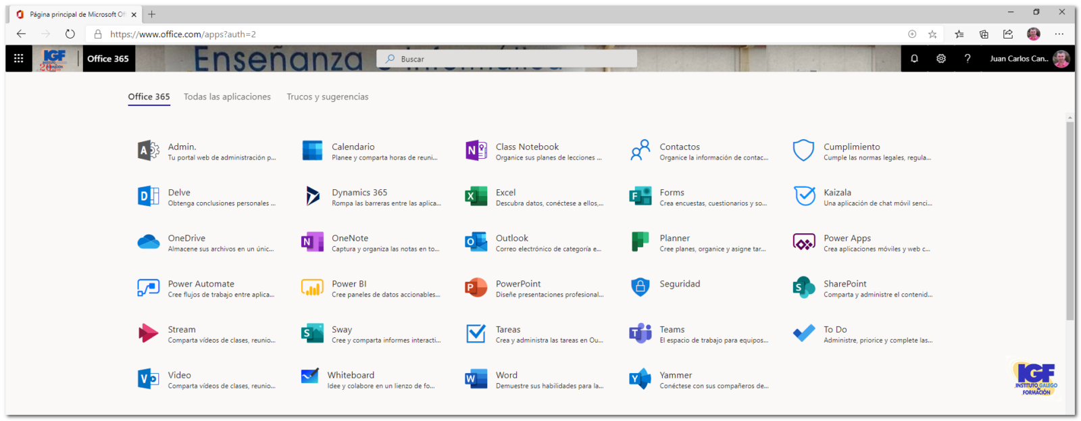Open the Outlook application link
1081x421 pixels.
[512, 238]
